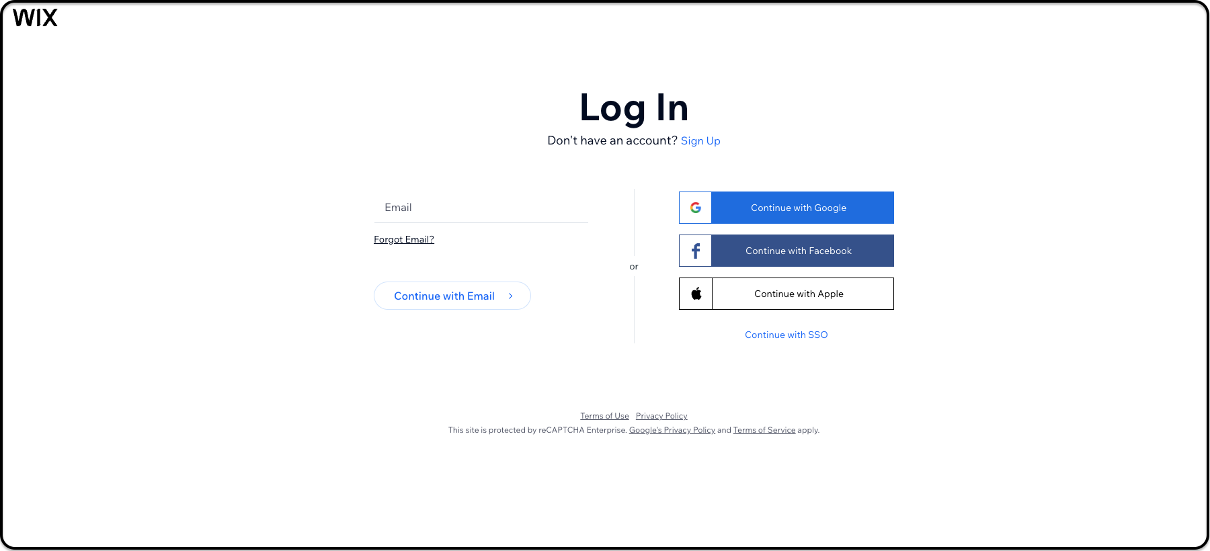The width and height of the screenshot is (1210, 551).
Task: Click the Facebook logo icon
Action: tap(696, 251)
